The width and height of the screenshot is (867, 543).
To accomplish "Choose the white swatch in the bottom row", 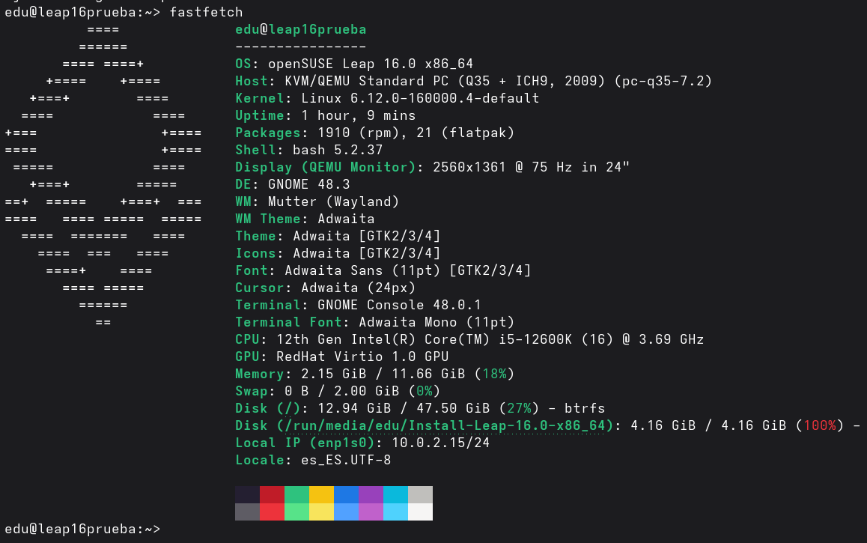I will 420,512.
